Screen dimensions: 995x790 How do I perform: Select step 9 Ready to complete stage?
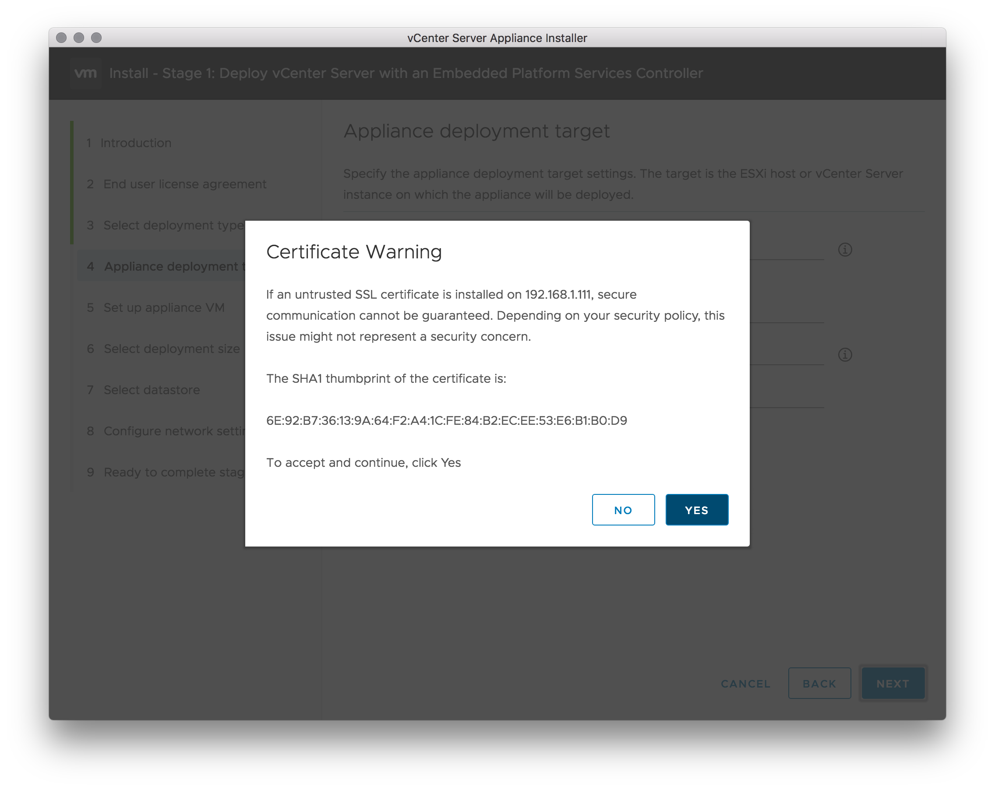(x=165, y=472)
